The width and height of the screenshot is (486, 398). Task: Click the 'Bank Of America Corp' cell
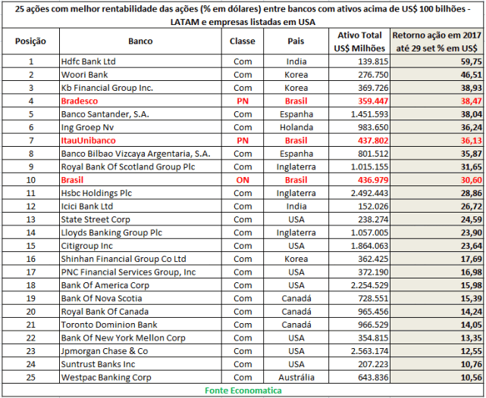click(x=140, y=285)
